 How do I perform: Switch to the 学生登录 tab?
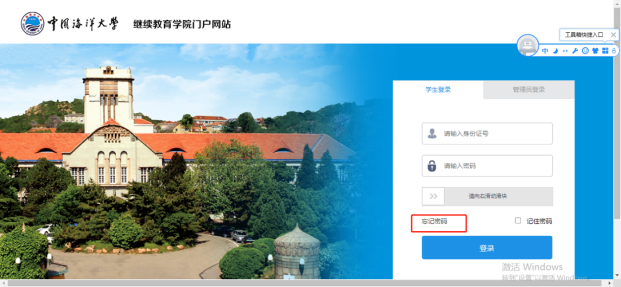[x=438, y=90]
